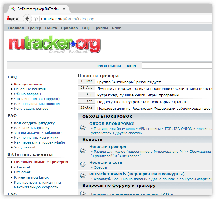Open Как настроить клиент на максимальную скорость

(37, 185)
